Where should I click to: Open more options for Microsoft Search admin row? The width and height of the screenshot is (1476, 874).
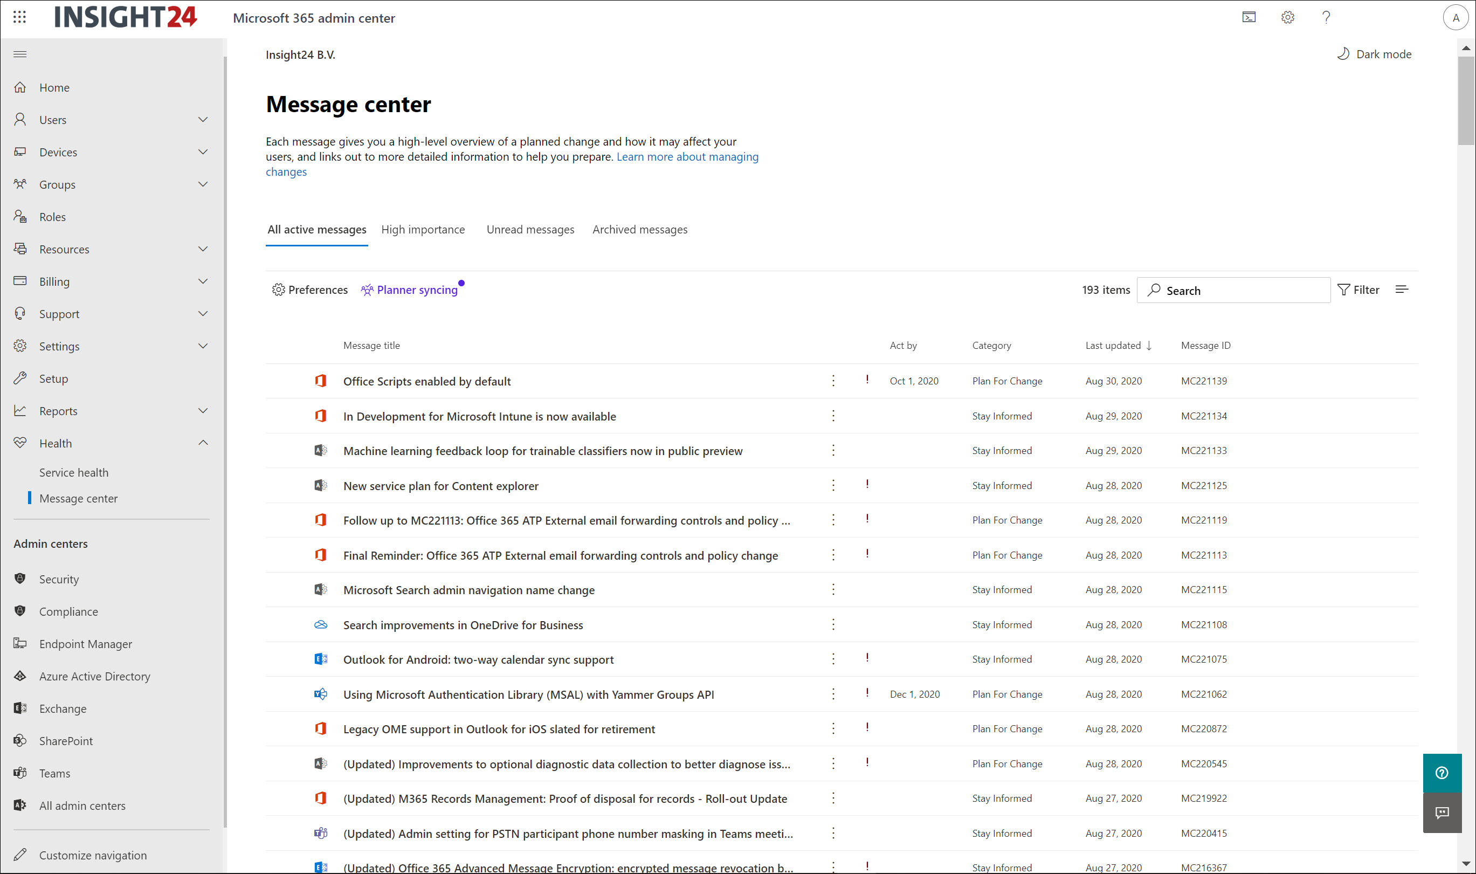(x=833, y=589)
